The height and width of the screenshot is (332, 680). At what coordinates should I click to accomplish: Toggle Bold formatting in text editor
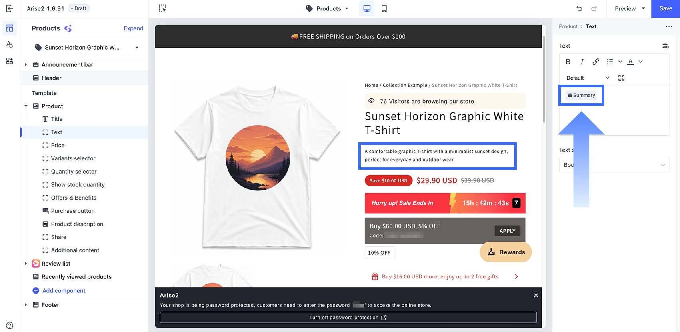click(568, 62)
